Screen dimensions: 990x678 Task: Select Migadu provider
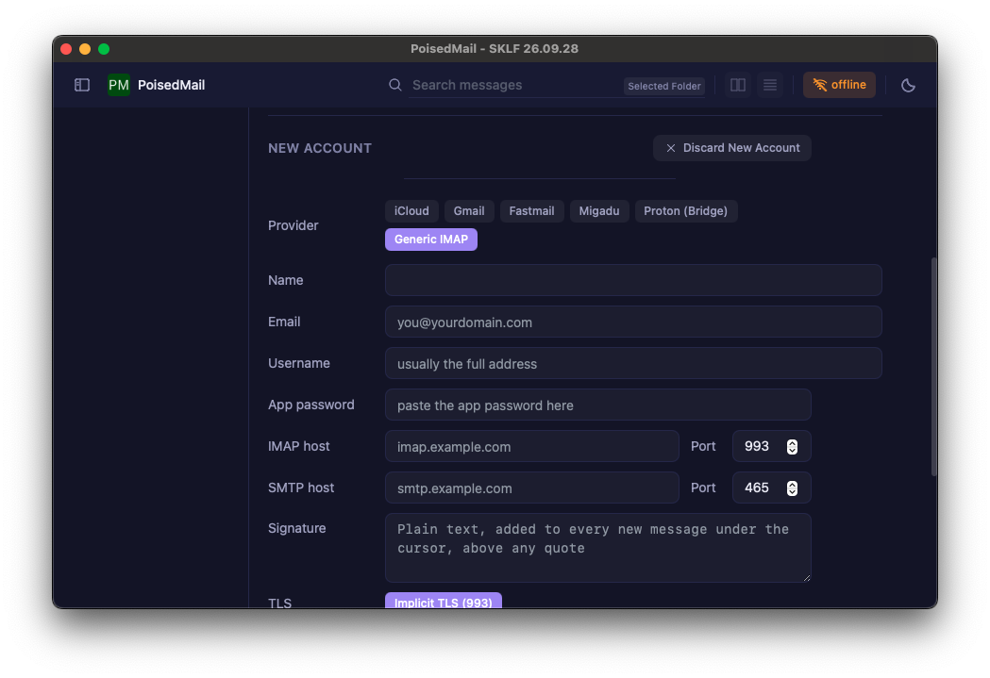[599, 211]
